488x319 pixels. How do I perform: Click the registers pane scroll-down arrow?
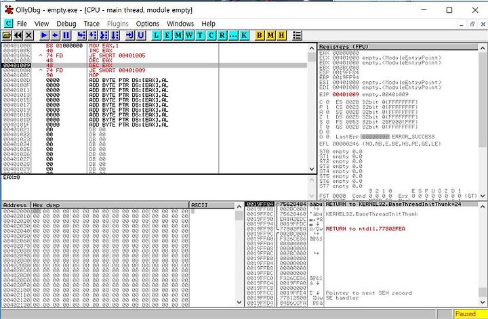click(483, 196)
